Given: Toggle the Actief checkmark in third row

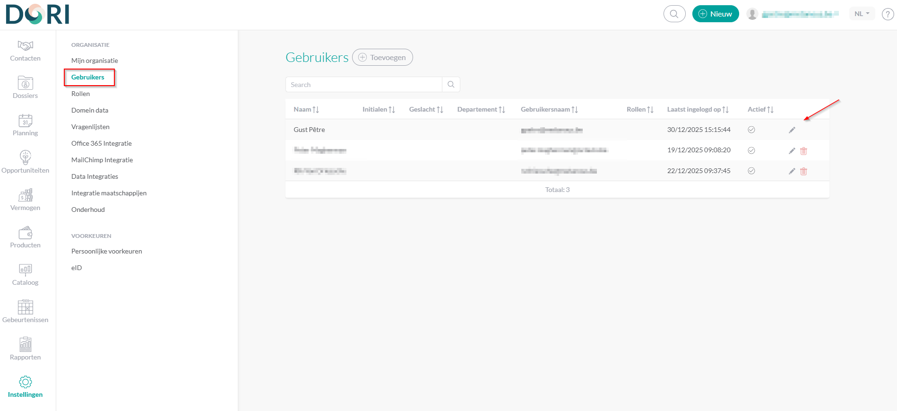Looking at the screenshot, I should point(751,171).
